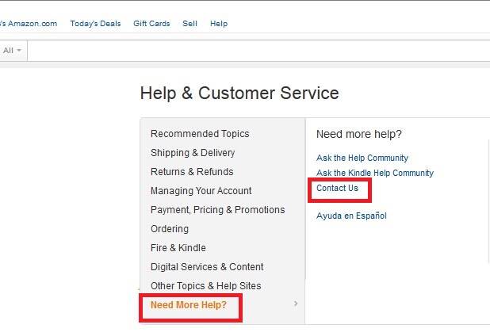The width and height of the screenshot is (490, 336).
Task: Choose Returns & Refunds topic
Action: click(192, 172)
